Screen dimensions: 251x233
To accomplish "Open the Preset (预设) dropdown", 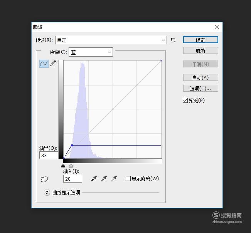I will [111, 40].
